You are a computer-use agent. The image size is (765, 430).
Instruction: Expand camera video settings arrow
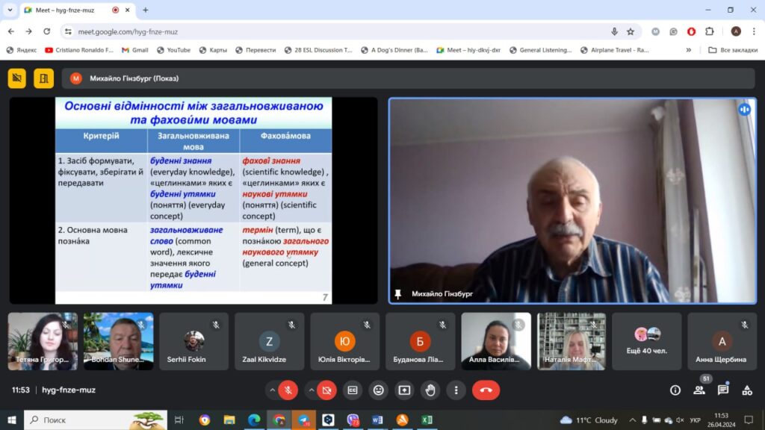[x=312, y=390]
